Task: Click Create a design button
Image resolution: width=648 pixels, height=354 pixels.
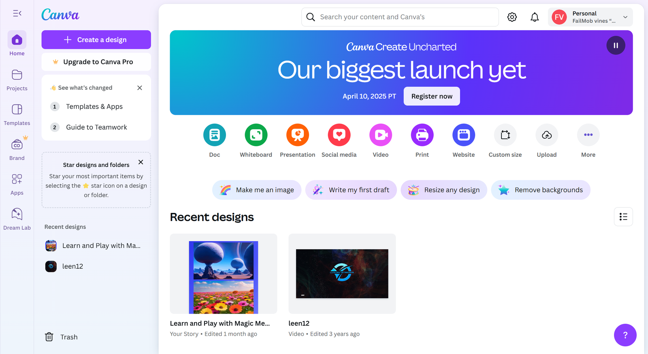Action: pos(96,40)
